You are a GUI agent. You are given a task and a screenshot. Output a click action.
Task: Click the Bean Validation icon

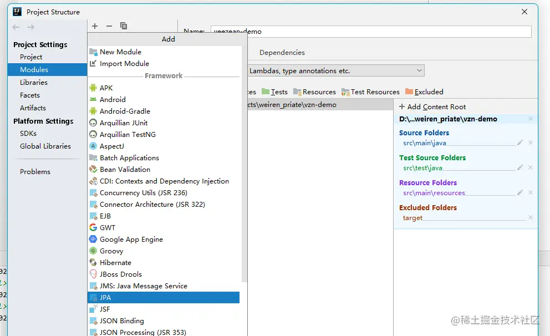[x=93, y=170]
